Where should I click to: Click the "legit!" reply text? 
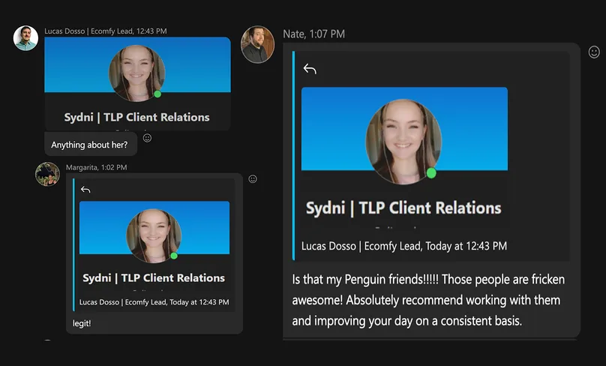[82, 323]
